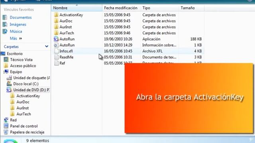Click AurDoc folder icon in the folder tree

tap(12, 102)
